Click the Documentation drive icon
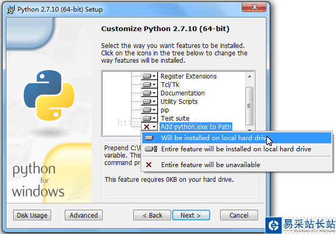Viewport: 336px width, 234px height. tap(147, 93)
